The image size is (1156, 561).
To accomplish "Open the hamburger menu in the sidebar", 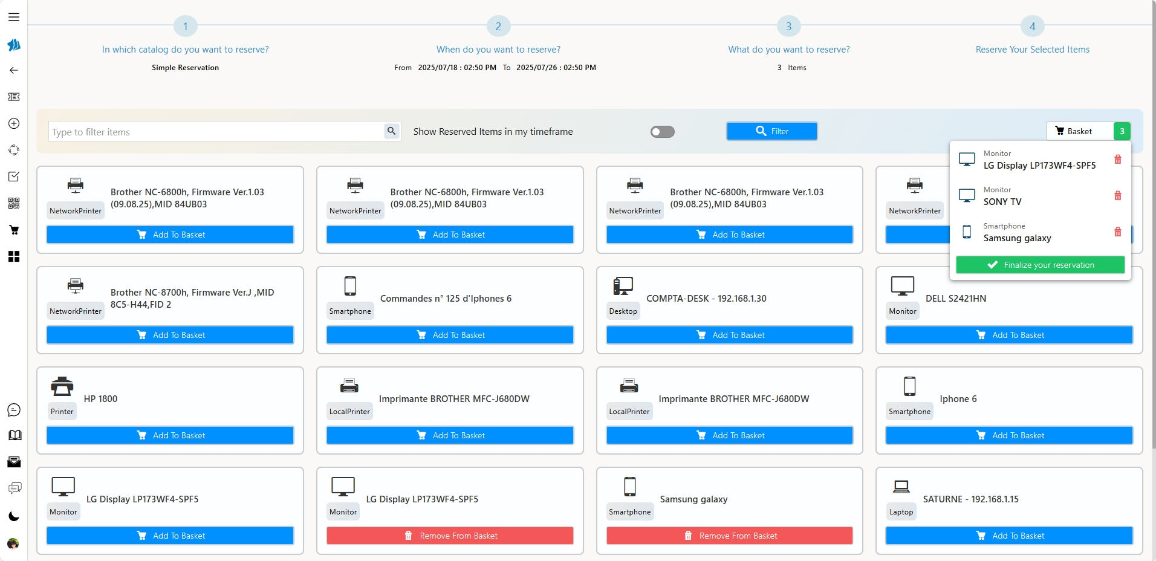I will [14, 17].
